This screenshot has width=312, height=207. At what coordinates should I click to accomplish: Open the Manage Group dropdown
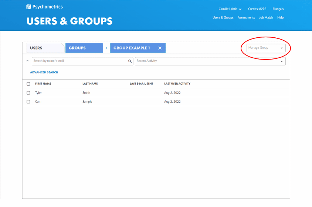click(x=266, y=48)
